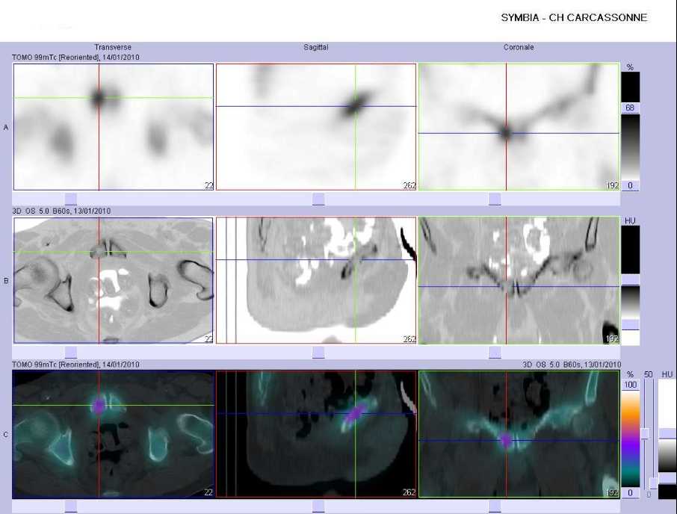The width and height of the screenshot is (677, 514).
Task: Click the orange-purple fusion color scale bar
Action: coord(631,439)
